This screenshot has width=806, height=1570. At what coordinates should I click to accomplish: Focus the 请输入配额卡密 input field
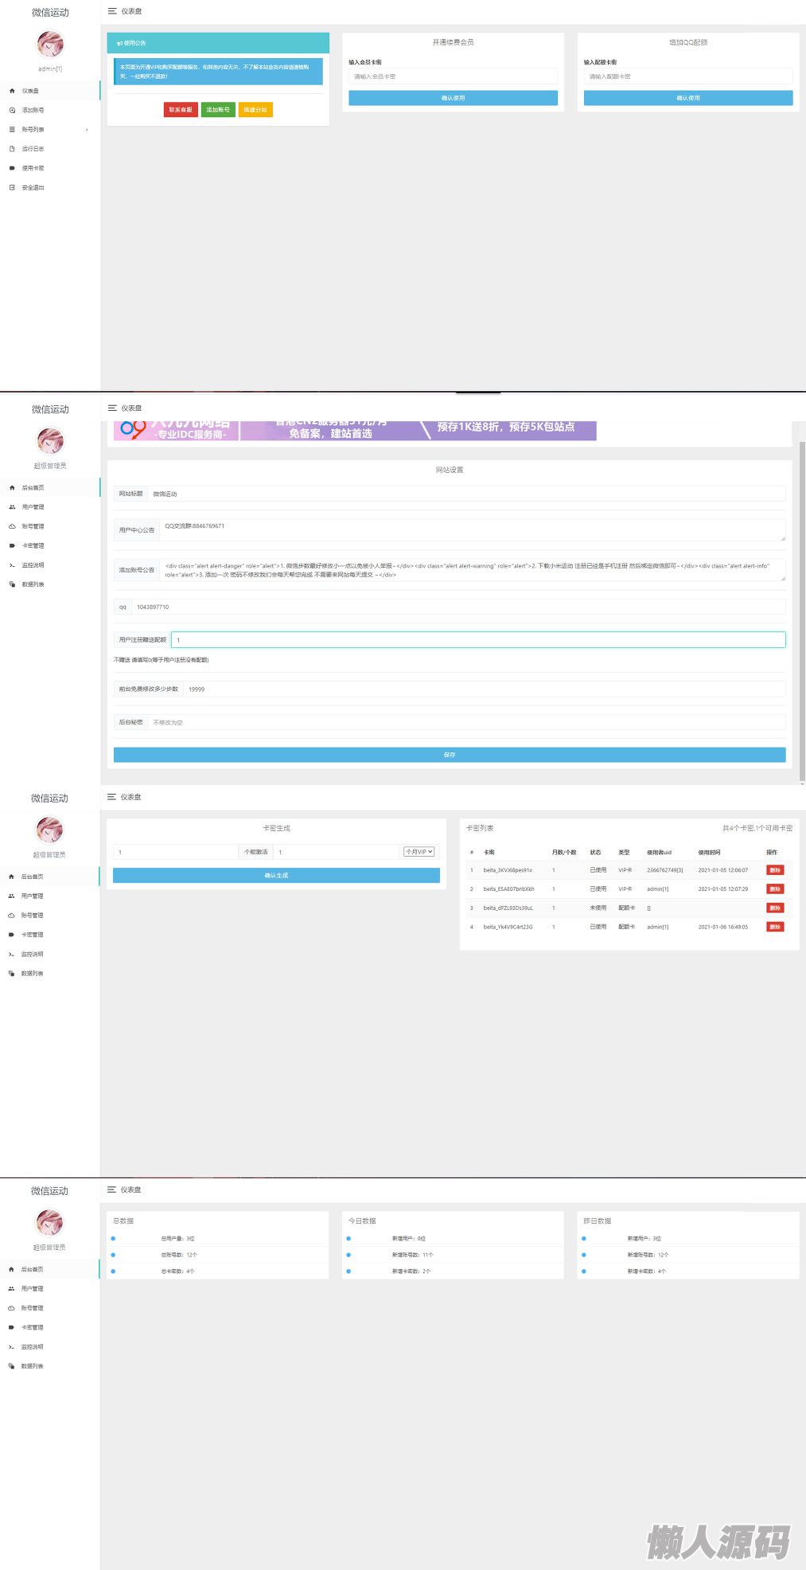tap(687, 76)
